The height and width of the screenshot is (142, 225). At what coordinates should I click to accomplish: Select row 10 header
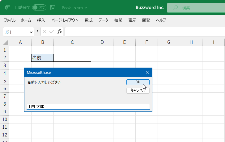click(x=5, y=119)
